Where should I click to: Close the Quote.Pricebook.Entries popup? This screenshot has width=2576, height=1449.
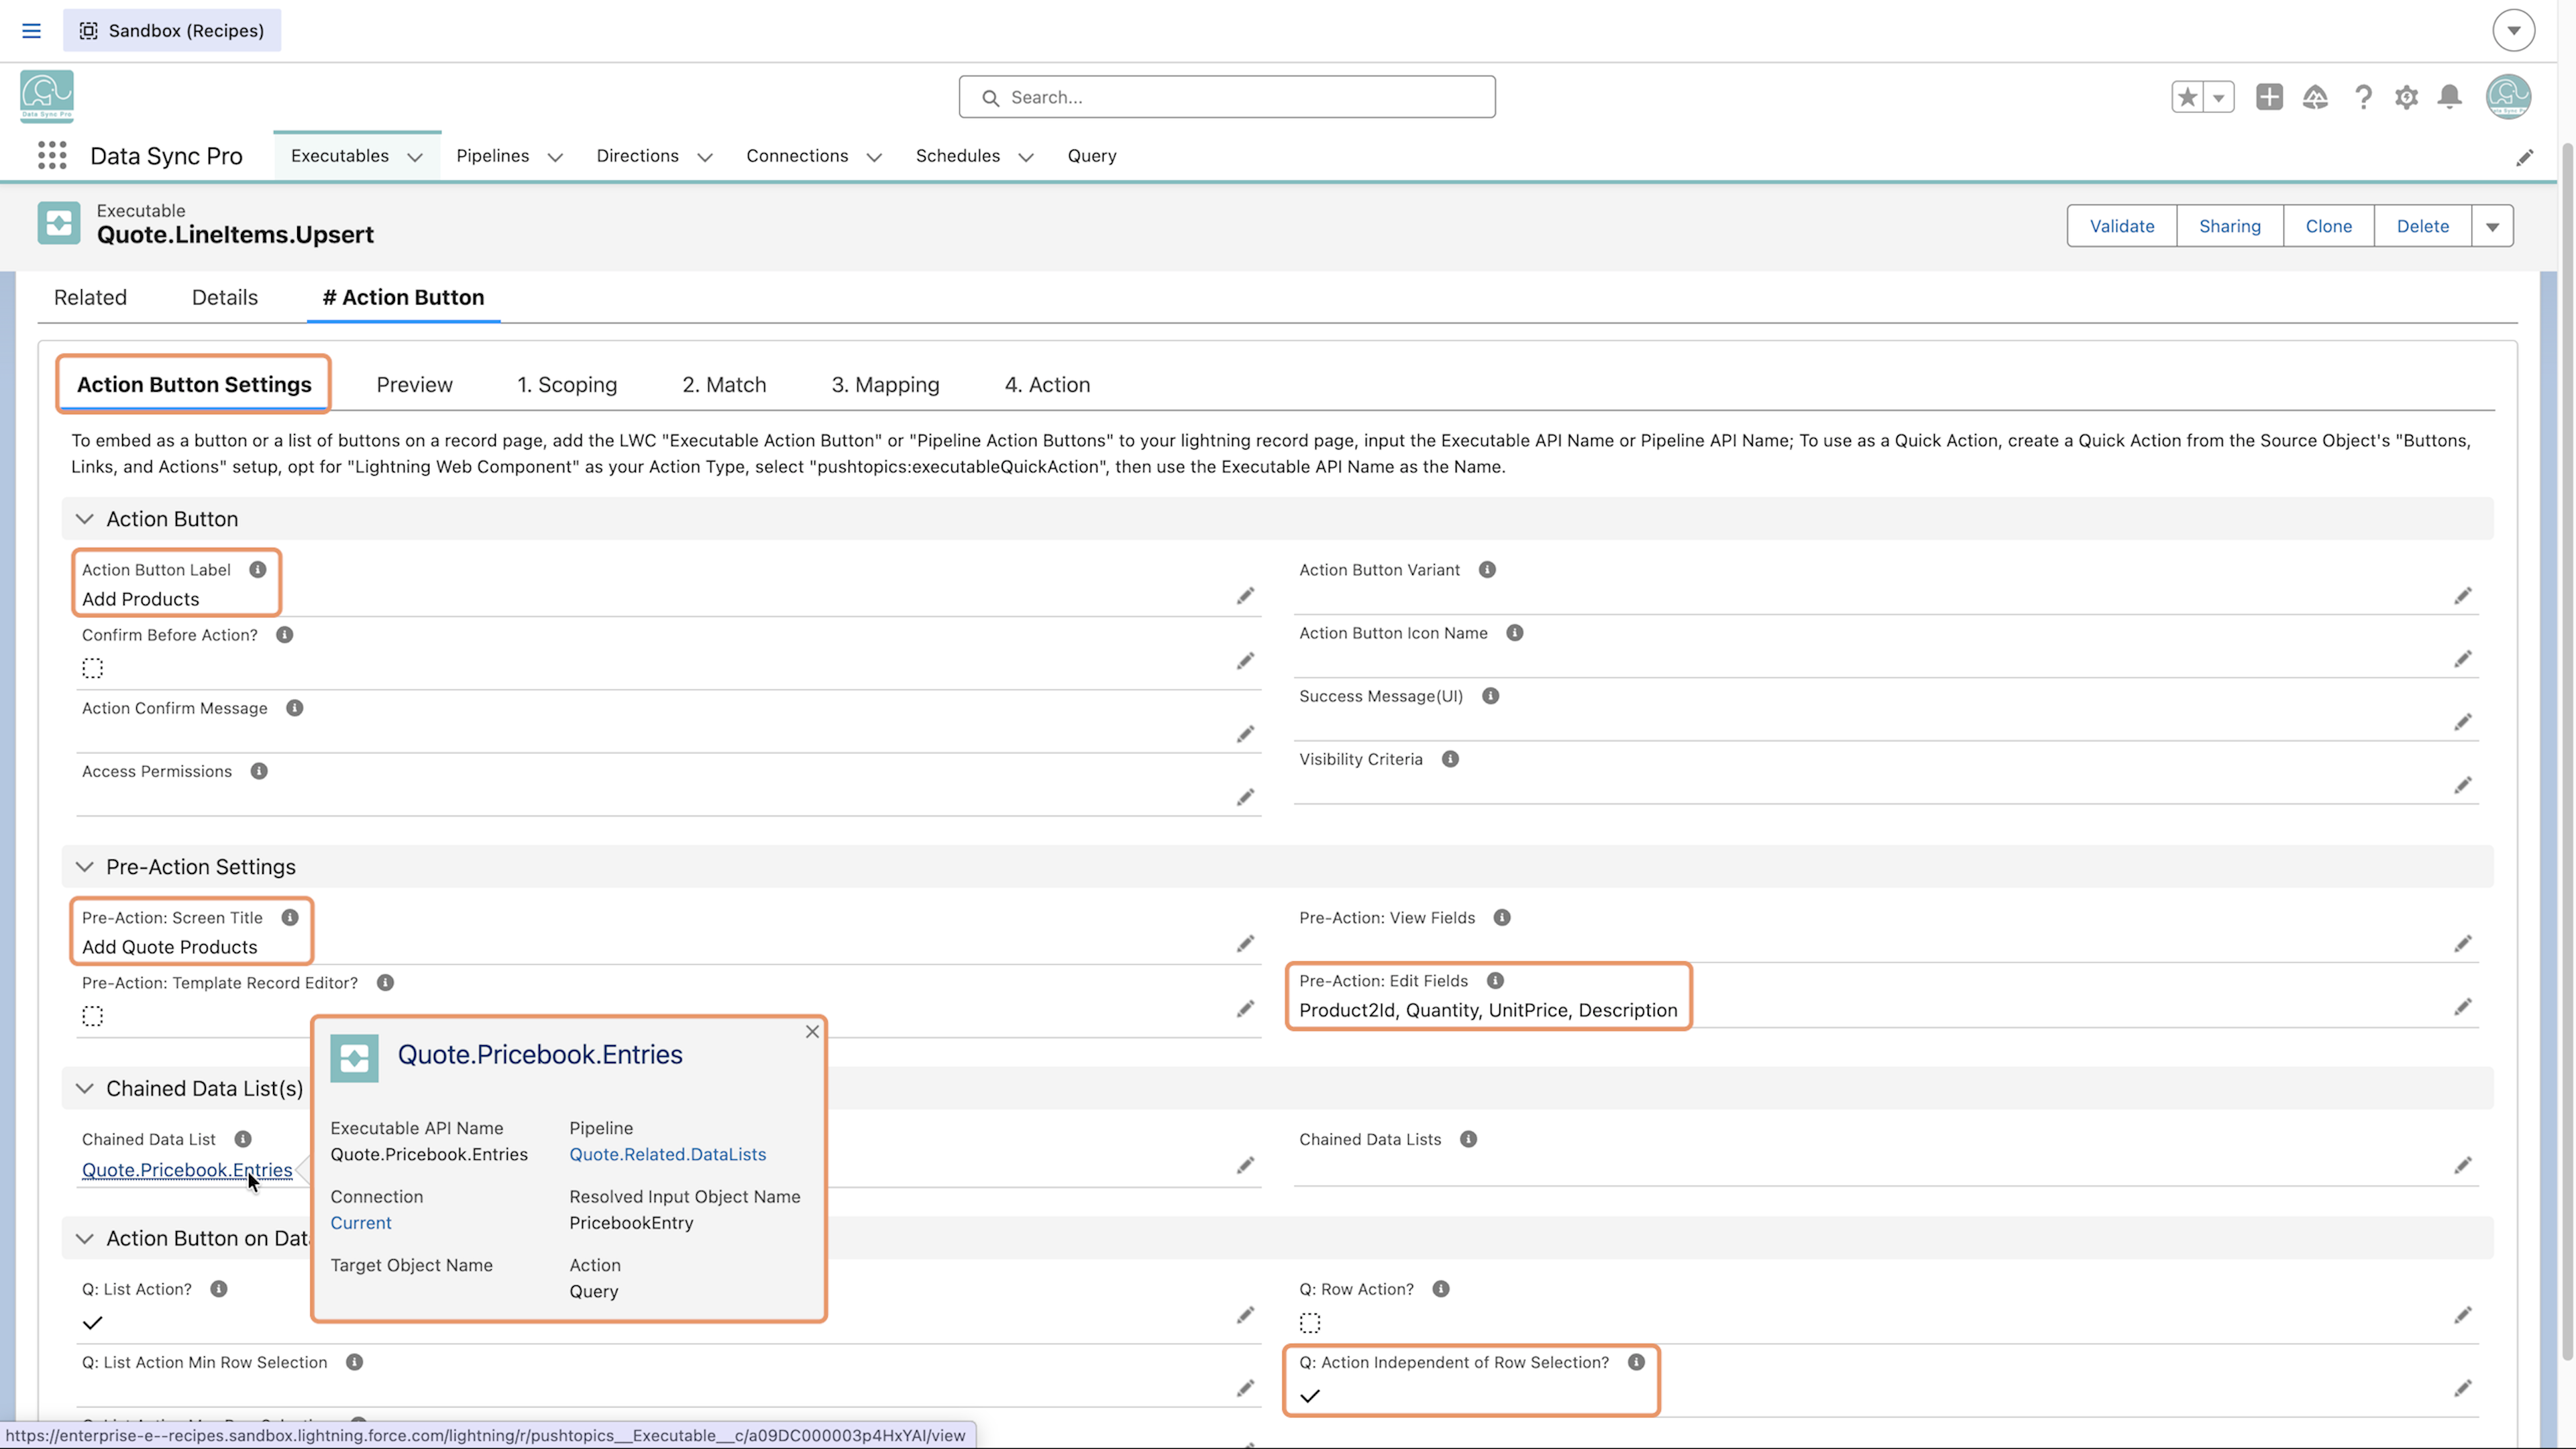812,1031
